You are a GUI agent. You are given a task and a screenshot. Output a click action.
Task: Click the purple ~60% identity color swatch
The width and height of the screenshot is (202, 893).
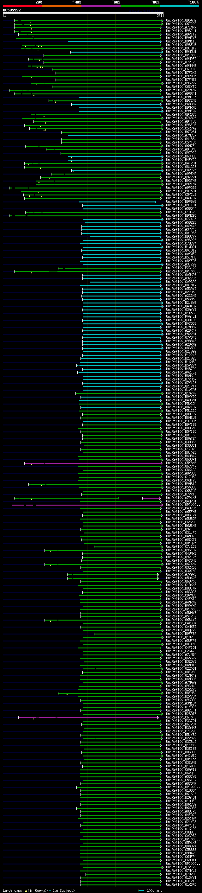click(x=101, y=6)
